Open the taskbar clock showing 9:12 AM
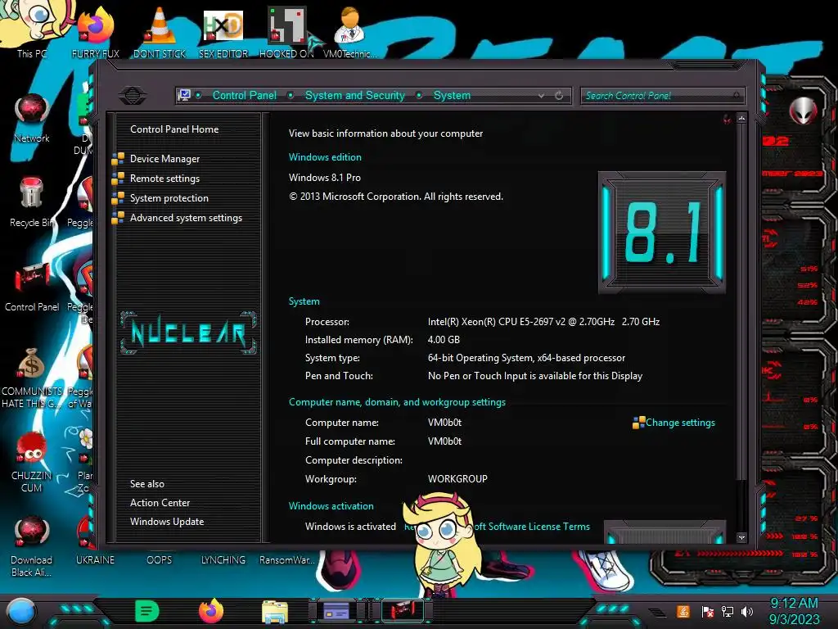Viewport: 838px width, 629px height. coord(794,611)
